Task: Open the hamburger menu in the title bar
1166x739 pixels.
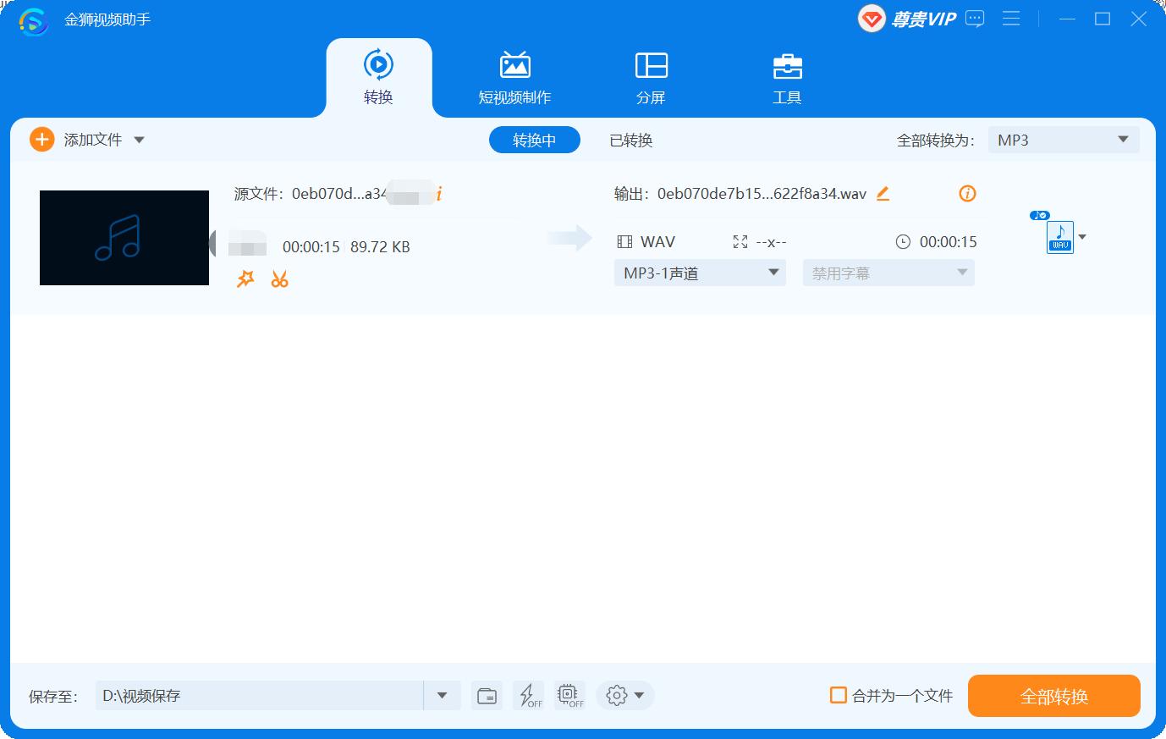Action: [1011, 18]
